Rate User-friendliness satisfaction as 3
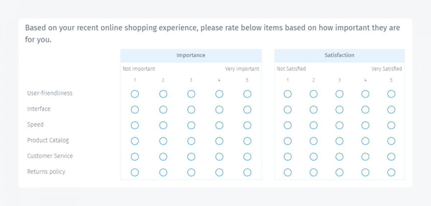The height and width of the screenshot is (206, 431). click(339, 94)
